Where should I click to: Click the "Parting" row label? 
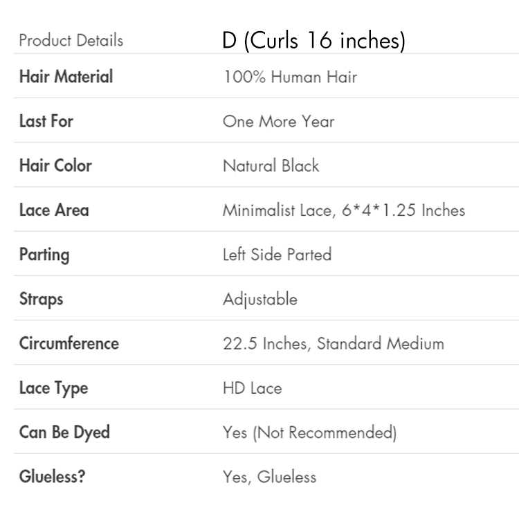44,255
